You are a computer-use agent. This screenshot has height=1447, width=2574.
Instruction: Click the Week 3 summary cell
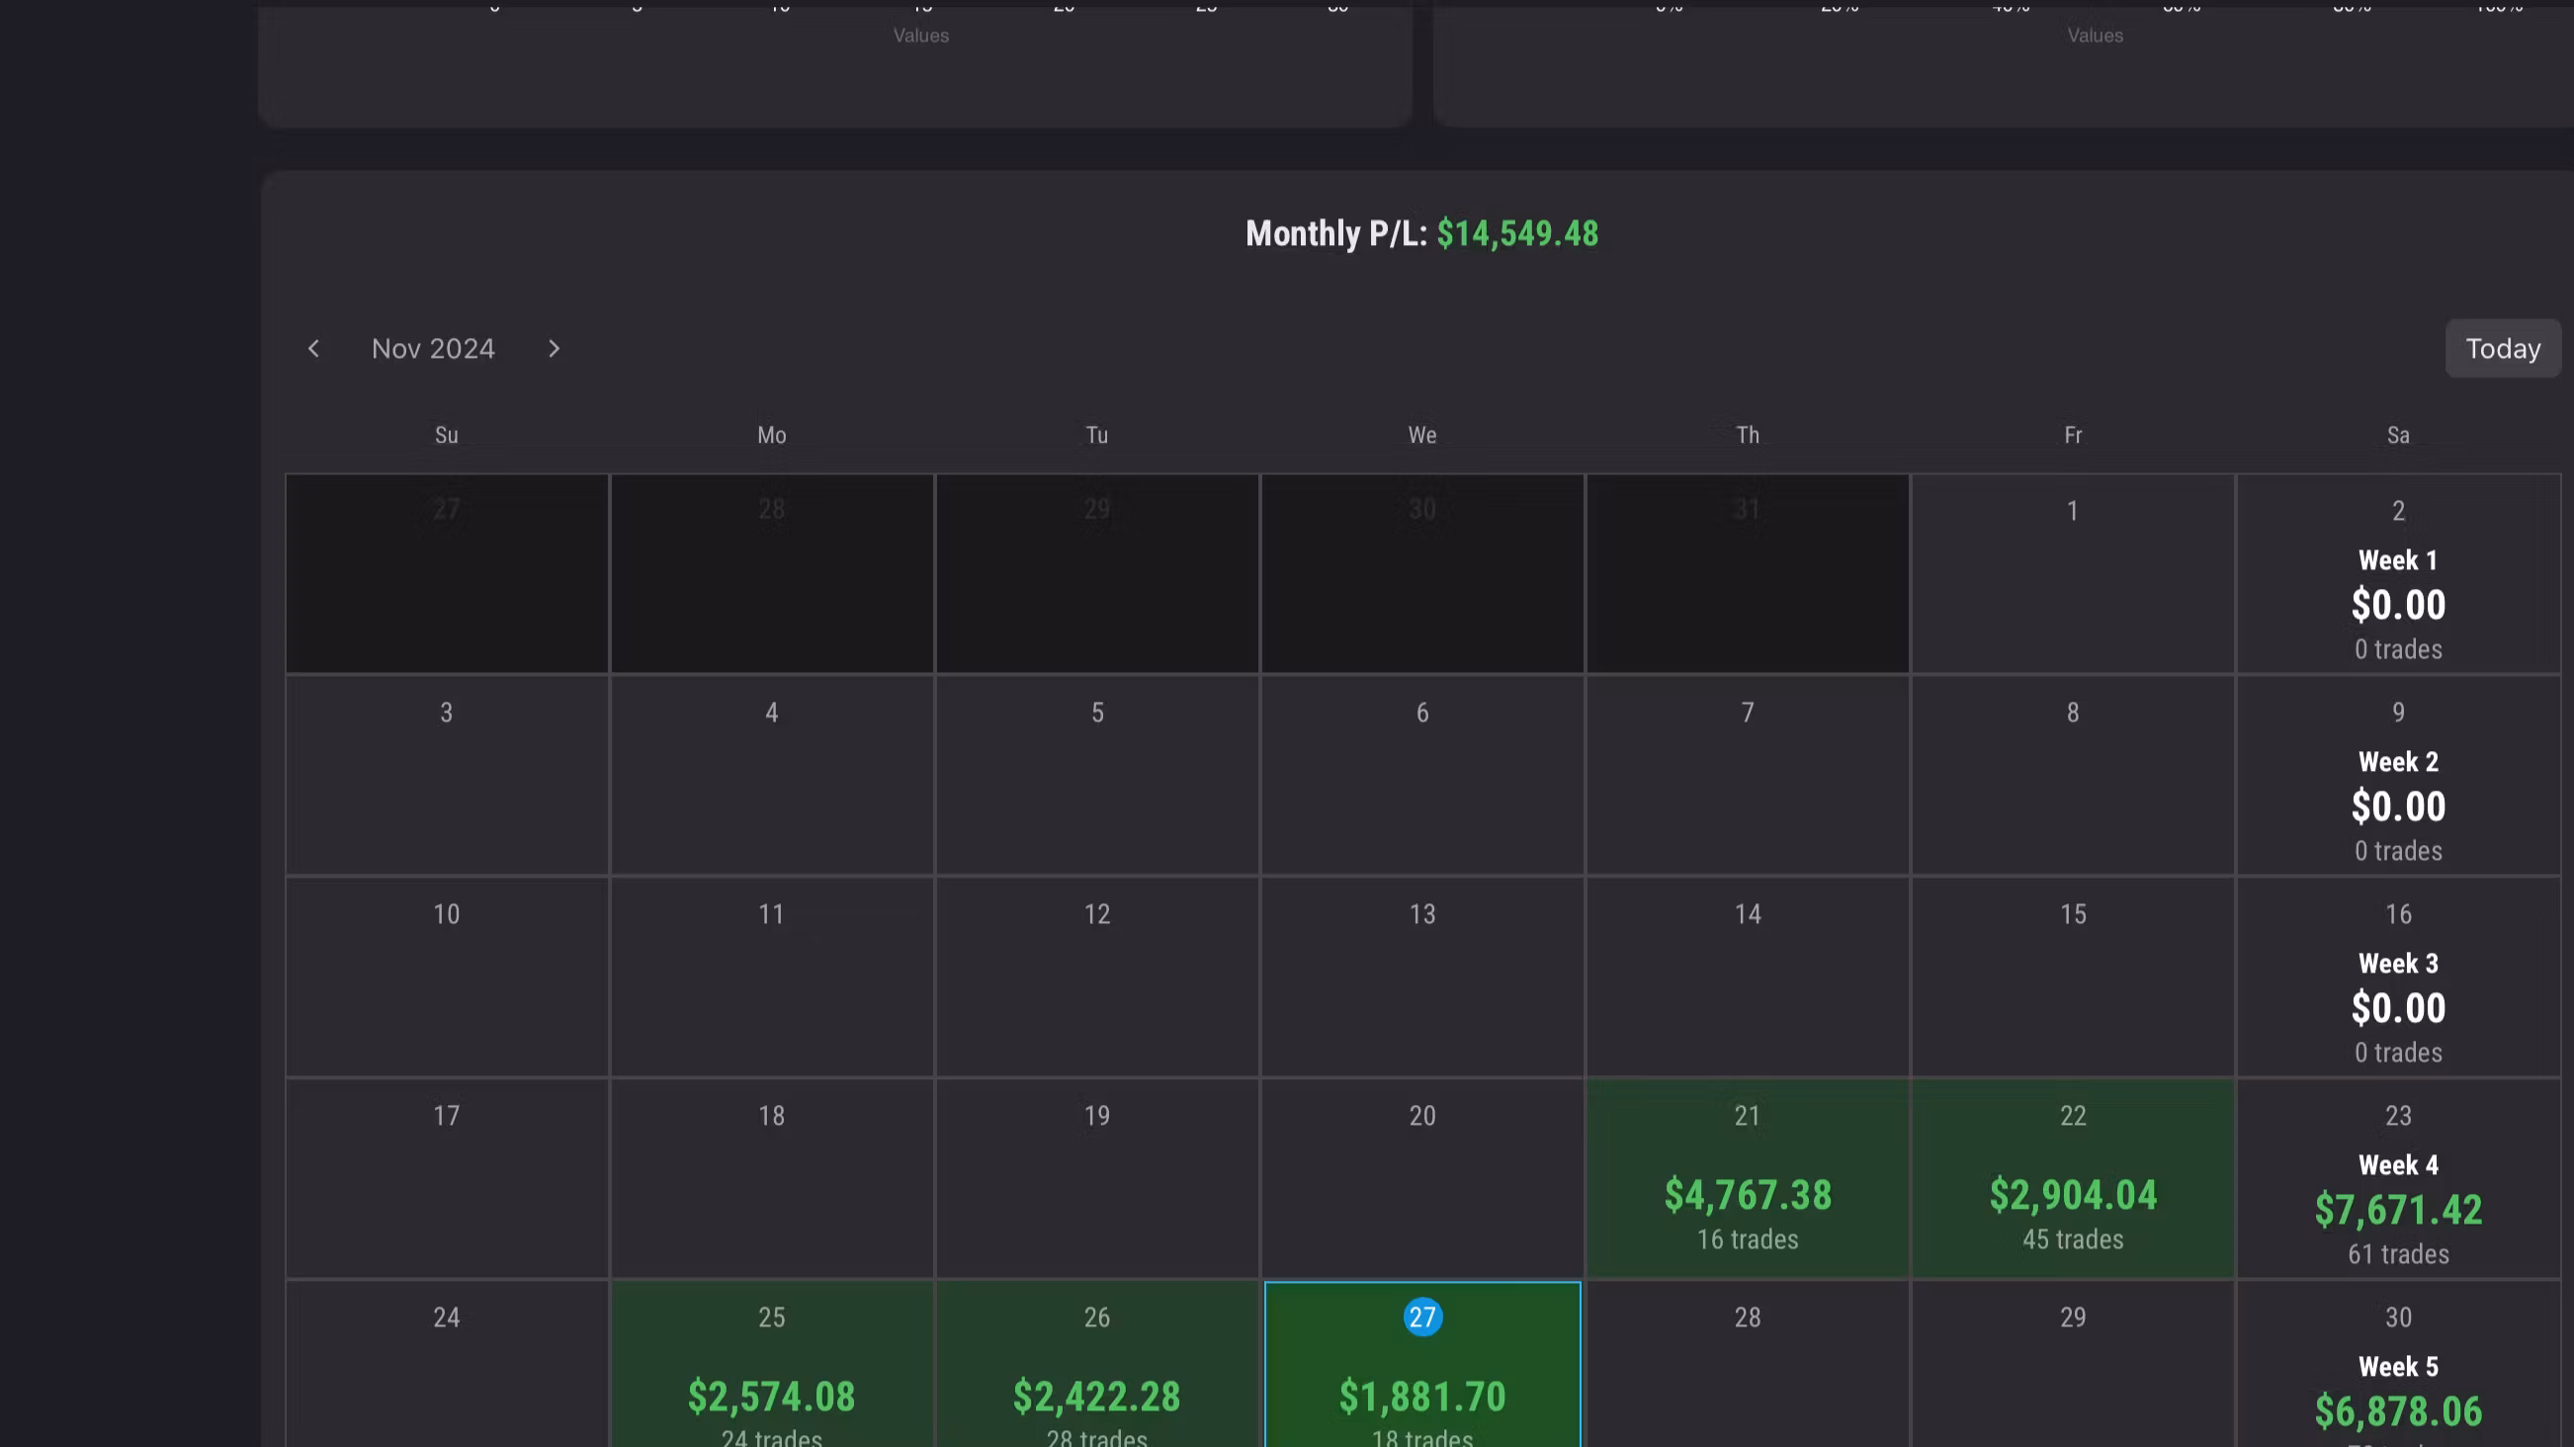coord(2398,1007)
